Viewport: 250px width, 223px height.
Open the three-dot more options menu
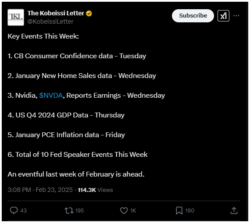[x=236, y=16]
